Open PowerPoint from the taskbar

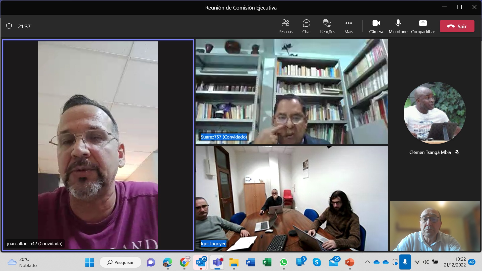coord(349,262)
